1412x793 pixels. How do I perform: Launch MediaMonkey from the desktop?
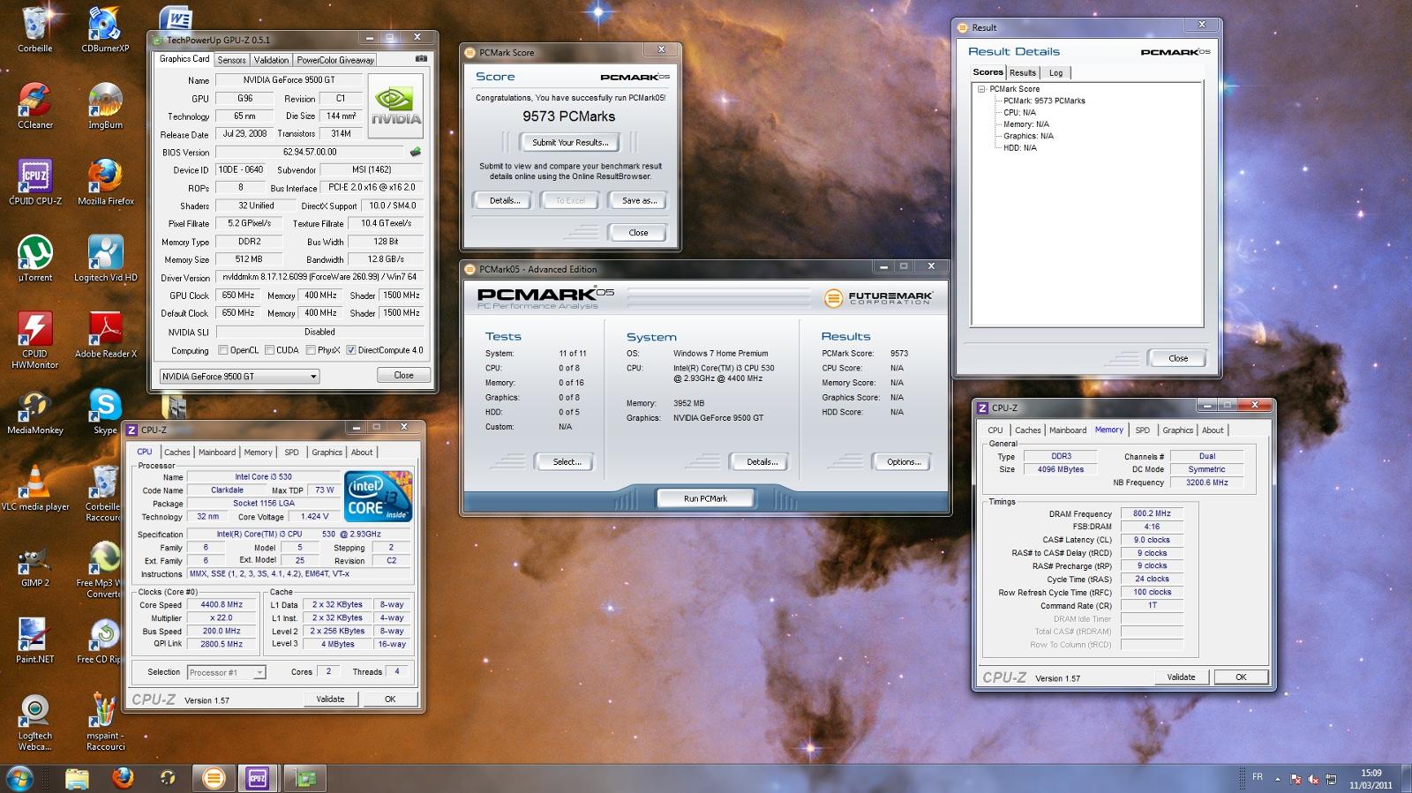pos(35,412)
